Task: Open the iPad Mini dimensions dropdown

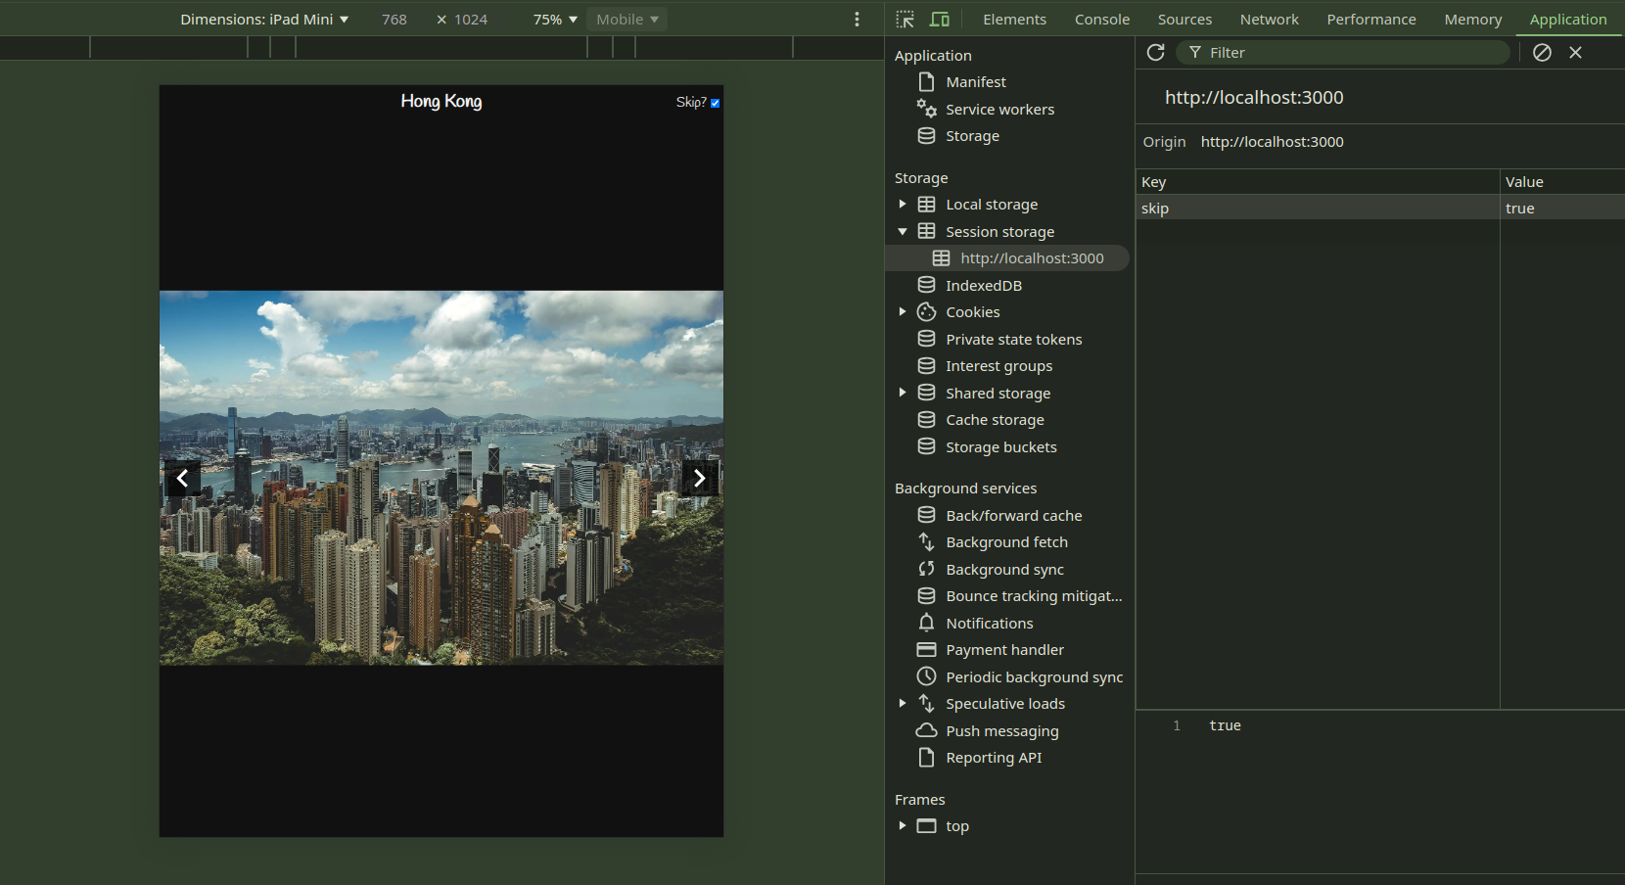Action: click(x=264, y=19)
